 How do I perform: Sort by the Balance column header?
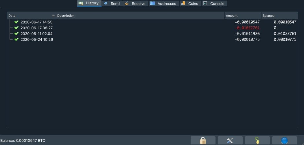pyautogui.click(x=280, y=16)
